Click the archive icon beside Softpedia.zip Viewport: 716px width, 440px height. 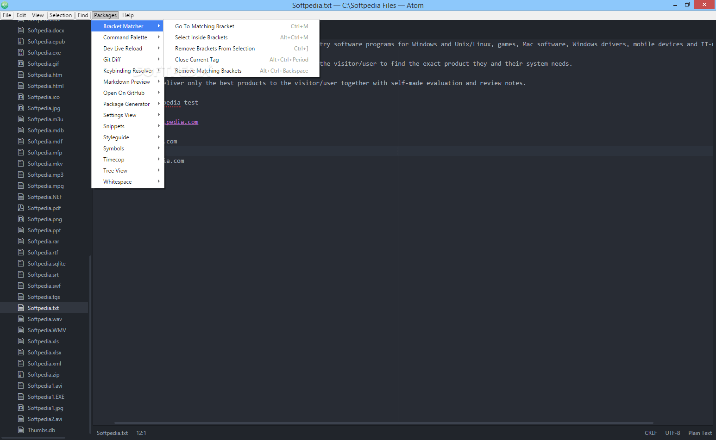coord(21,374)
